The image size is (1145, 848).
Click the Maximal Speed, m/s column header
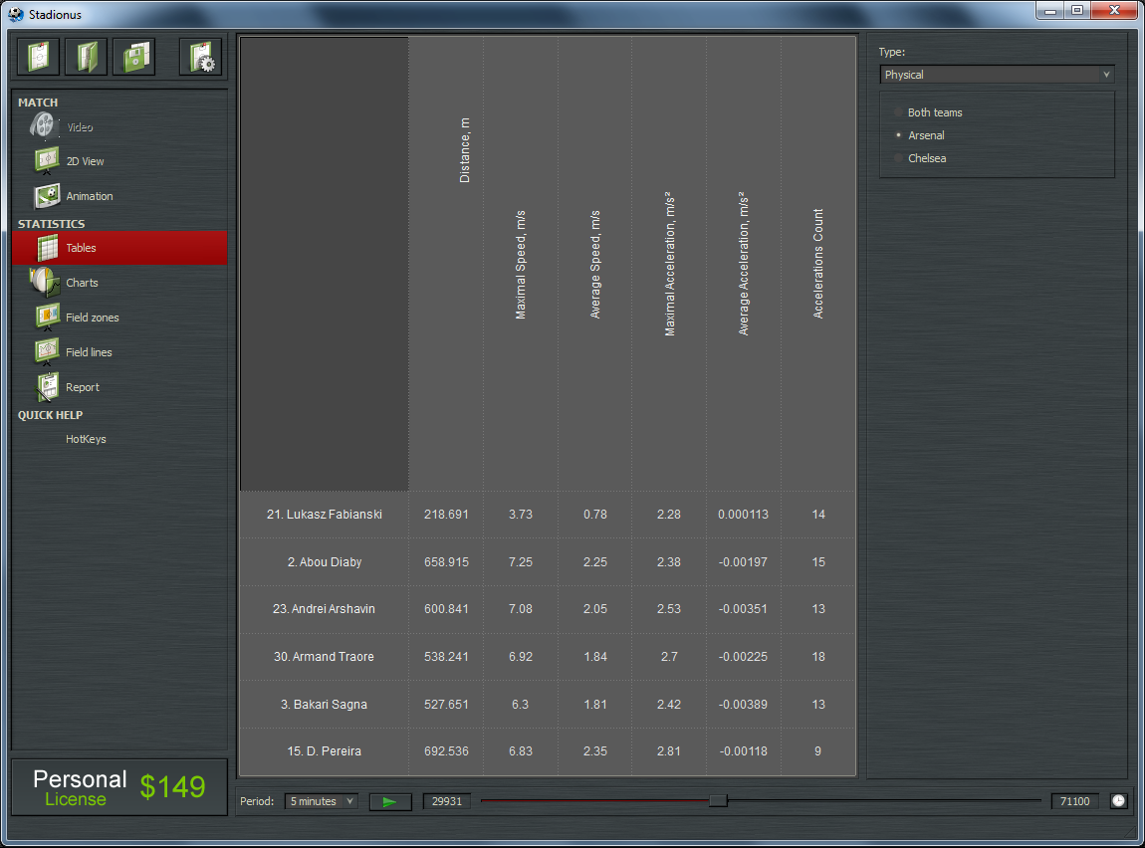coord(521,264)
